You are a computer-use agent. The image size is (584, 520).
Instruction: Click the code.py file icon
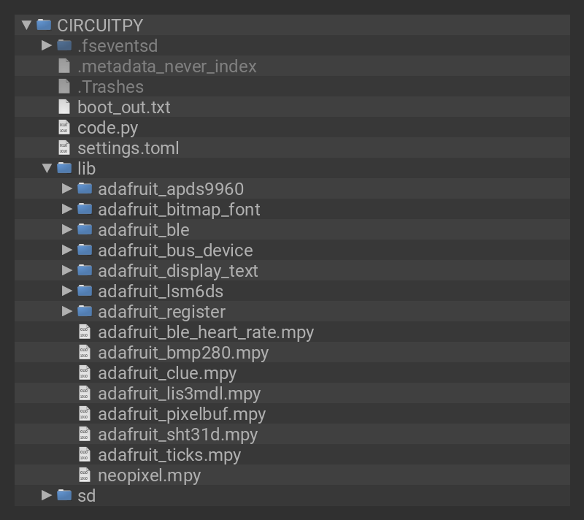(64, 127)
